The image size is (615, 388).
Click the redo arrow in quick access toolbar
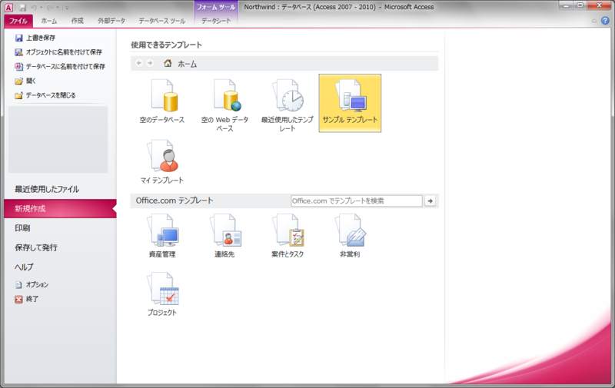click(50, 8)
